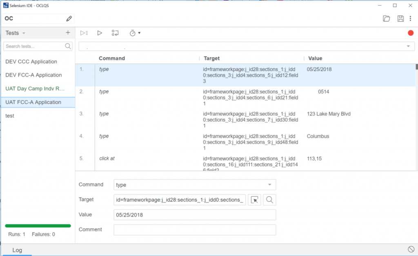This screenshot has width=418, height=256.
Task: Select the DEV FCC-A Application test
Action: coord(38,75)
